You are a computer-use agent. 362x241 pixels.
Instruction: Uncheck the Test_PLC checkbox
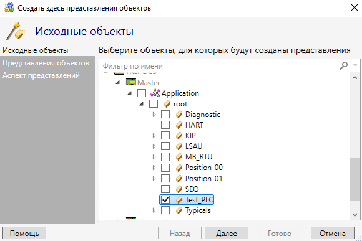click(x=165, y=199)
